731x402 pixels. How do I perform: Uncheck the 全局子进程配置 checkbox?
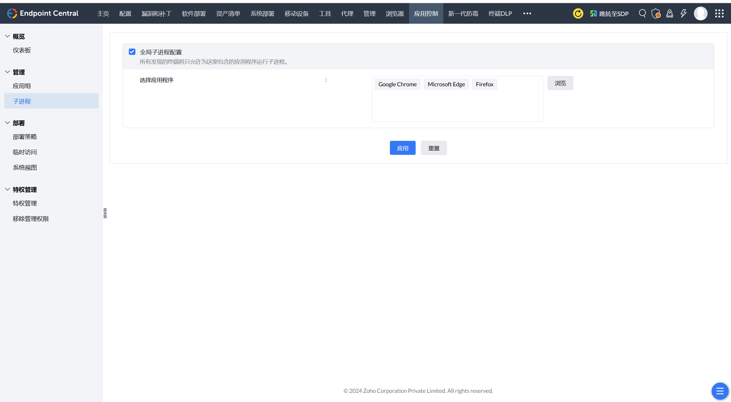[132, 52]
